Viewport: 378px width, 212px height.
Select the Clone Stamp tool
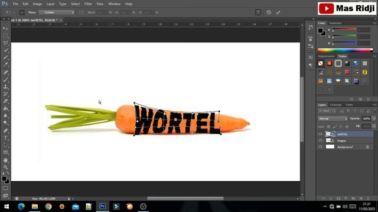[5, 87]
